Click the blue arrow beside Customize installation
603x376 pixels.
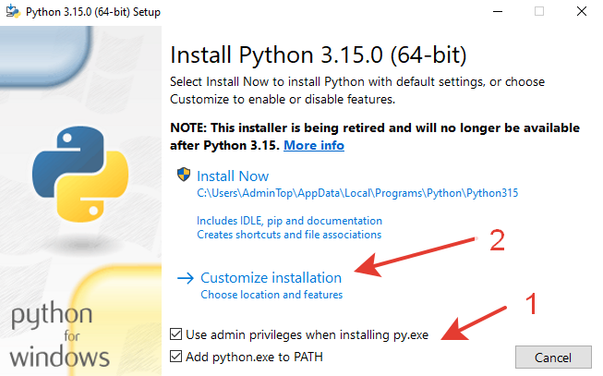[x=186, y=278]
